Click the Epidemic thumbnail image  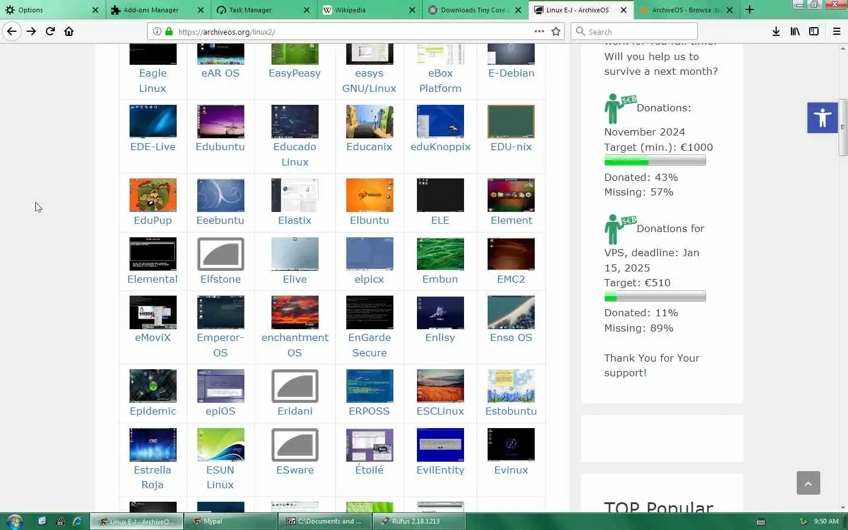click(x=153, y=386)
